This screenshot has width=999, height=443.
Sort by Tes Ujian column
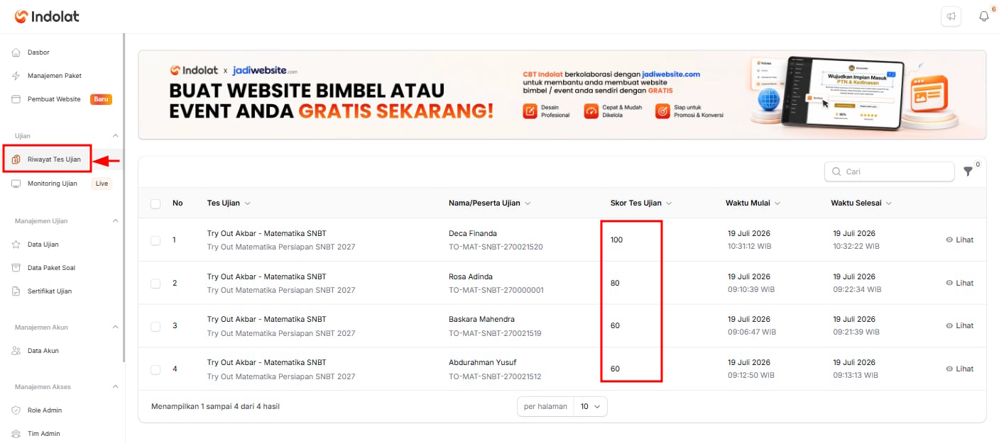[x=229, y=203]
